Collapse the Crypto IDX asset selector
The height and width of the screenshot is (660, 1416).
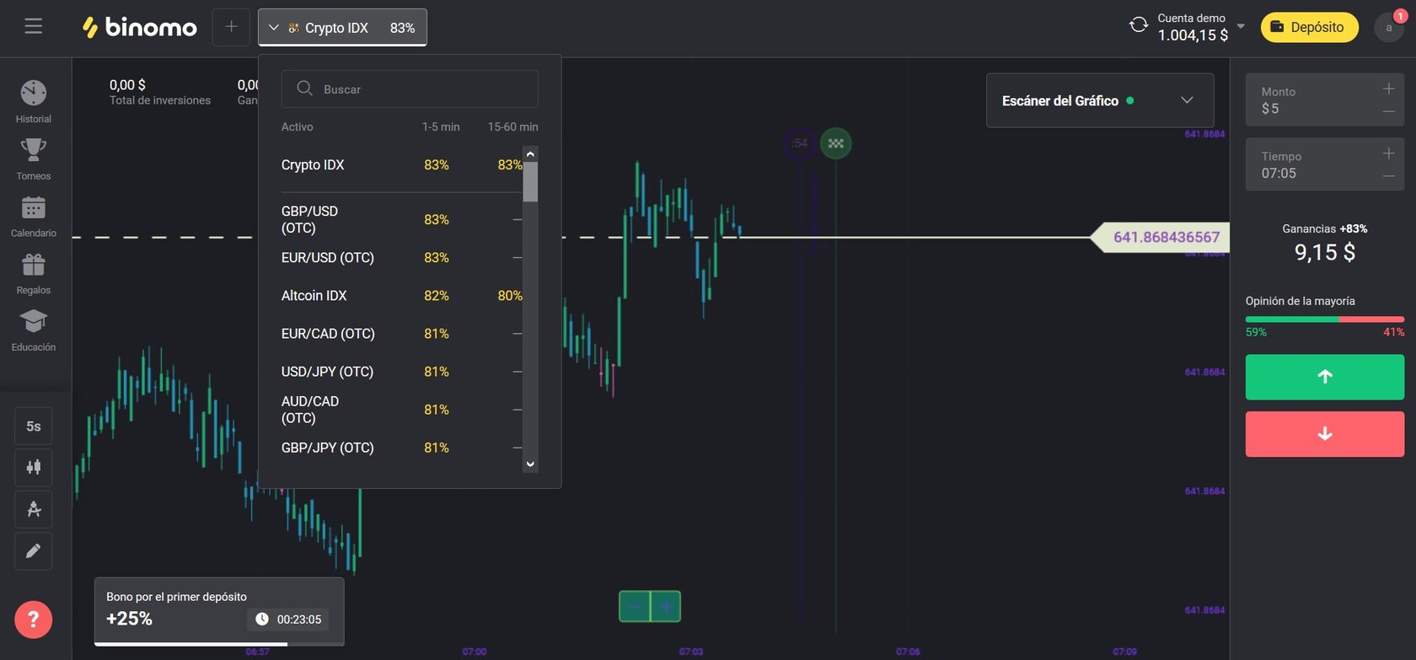coord(342,28)
